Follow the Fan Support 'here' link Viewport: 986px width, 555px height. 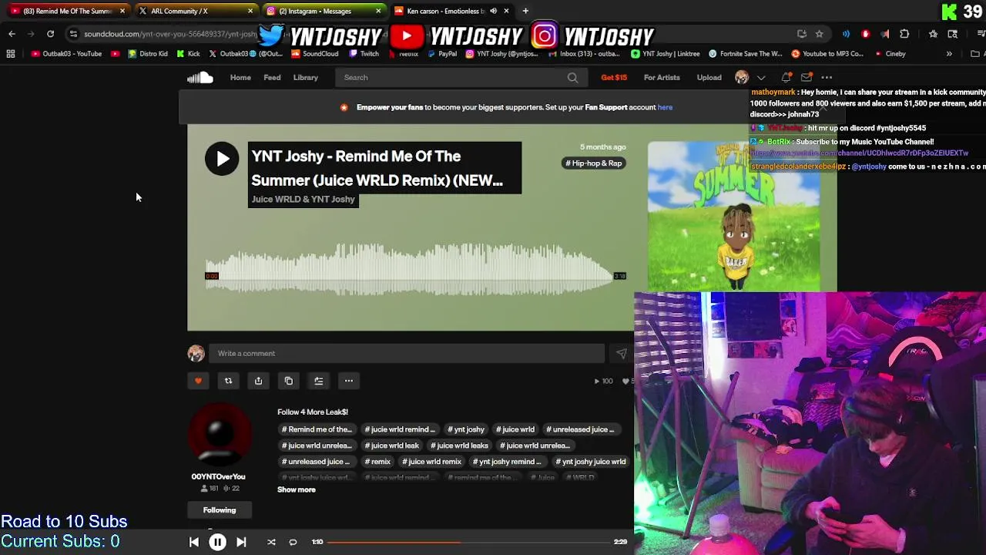click(665, 107)
